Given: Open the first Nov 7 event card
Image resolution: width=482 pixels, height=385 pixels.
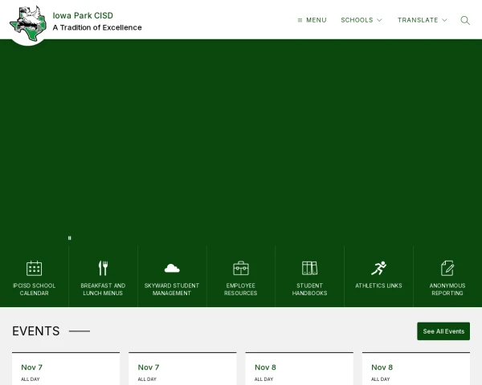Looking at the screenshot, I should click(66, 369).
